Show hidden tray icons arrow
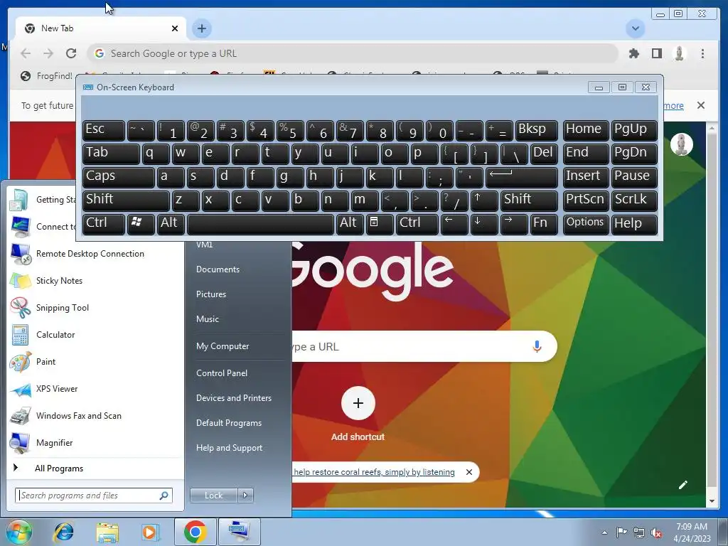 pos(604,532)
